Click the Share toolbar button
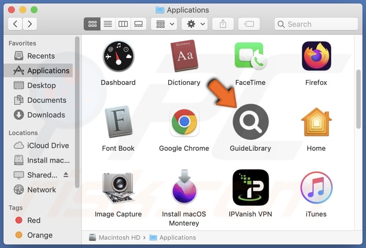This screenshot has width=366, height=248. (223, 24)
